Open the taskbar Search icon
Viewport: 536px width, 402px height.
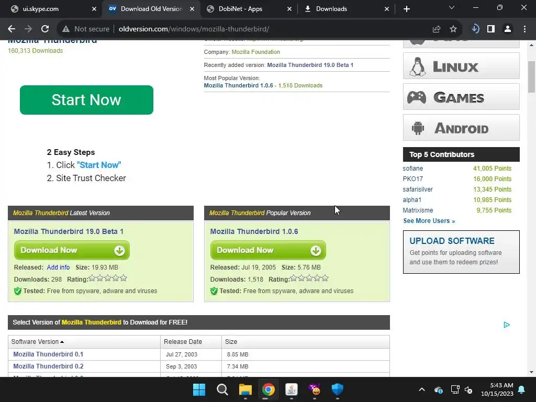pos(222,389)
